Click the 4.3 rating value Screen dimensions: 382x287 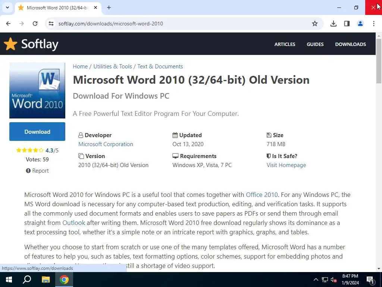tap(49, 150)
